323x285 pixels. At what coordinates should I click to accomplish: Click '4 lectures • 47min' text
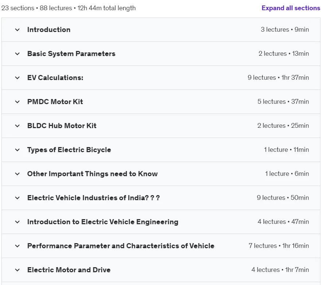tap(283, 222)
